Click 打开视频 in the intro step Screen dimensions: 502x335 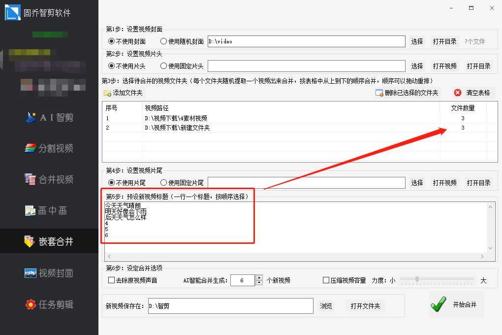444,66
